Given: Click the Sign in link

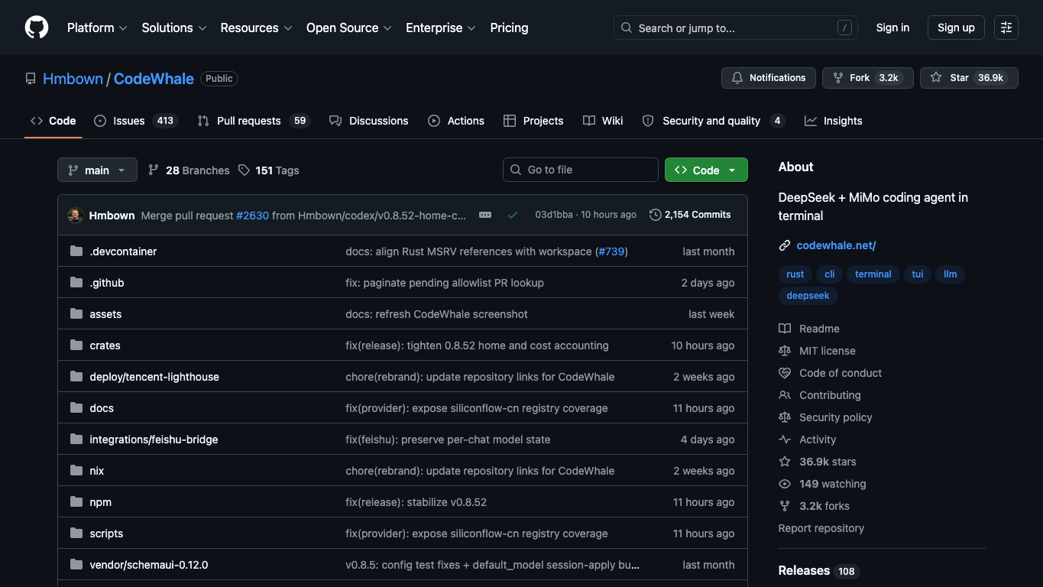Looking at the screenshot, I should click(892, 28).
